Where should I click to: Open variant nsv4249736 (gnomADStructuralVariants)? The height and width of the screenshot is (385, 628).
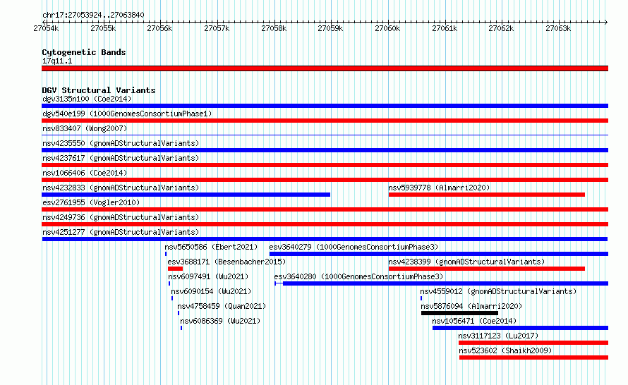(x=121, y=217)
